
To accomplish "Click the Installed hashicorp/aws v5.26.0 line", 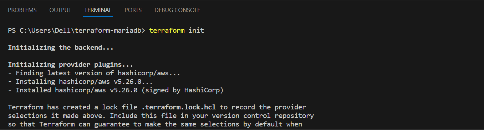I will 116,91.
